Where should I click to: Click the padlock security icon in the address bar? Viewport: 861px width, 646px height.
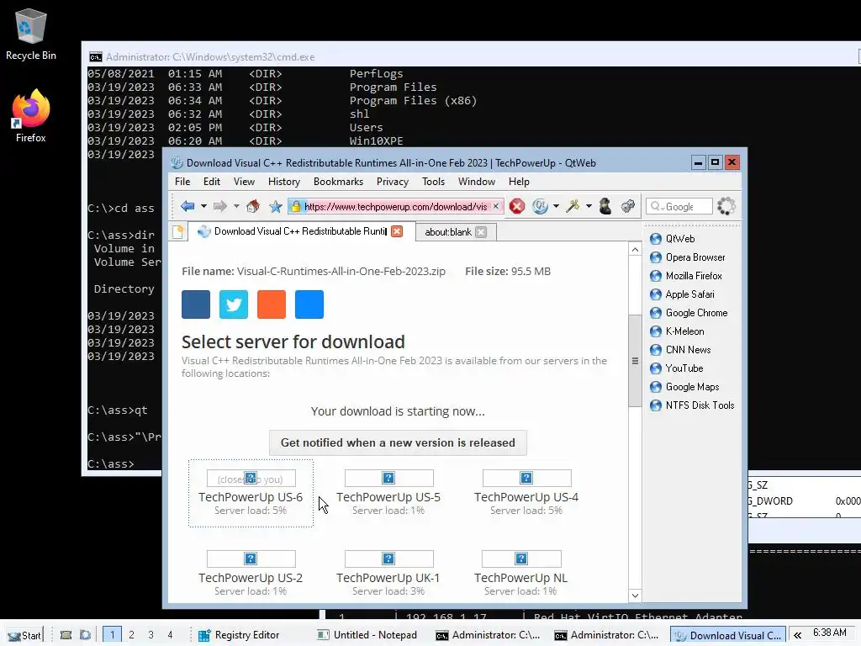pos(295,207)
